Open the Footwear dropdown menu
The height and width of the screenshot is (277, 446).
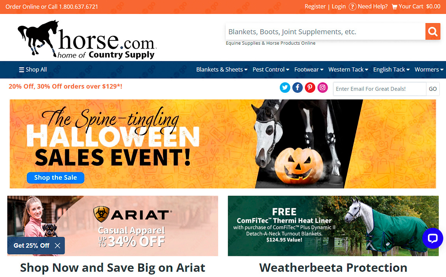pyautogui.click(x=309, y=70)
